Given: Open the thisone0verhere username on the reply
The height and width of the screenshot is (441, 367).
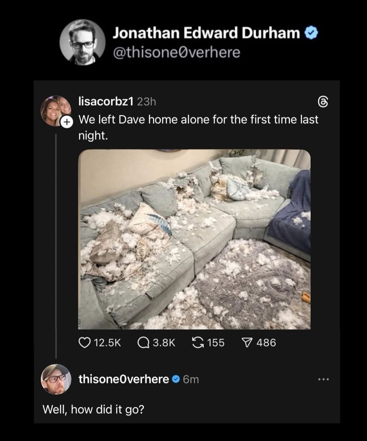Looking at the screenshot, I should click(x=123, y=379).
